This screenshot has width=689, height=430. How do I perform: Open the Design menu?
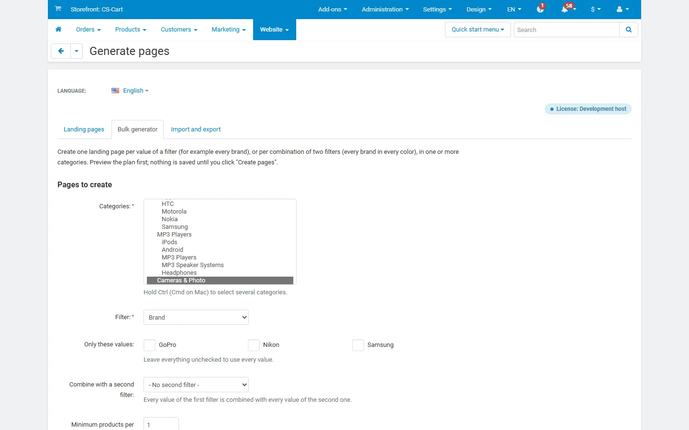tap(479, 9)
